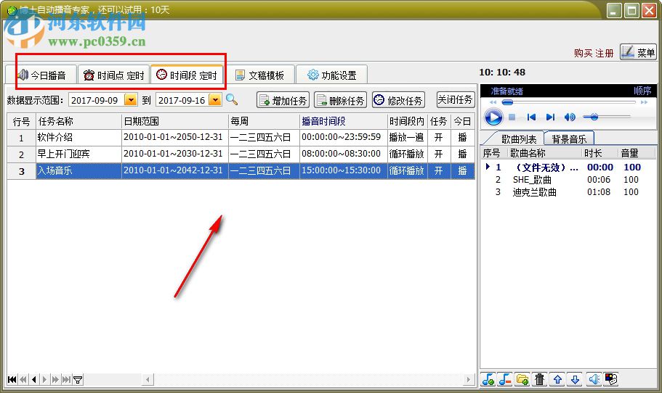This screenshot has height=393, width=662.
Task: Click start date field 2017-09-09
Action: pyautogui.click(x=96, y=100)
